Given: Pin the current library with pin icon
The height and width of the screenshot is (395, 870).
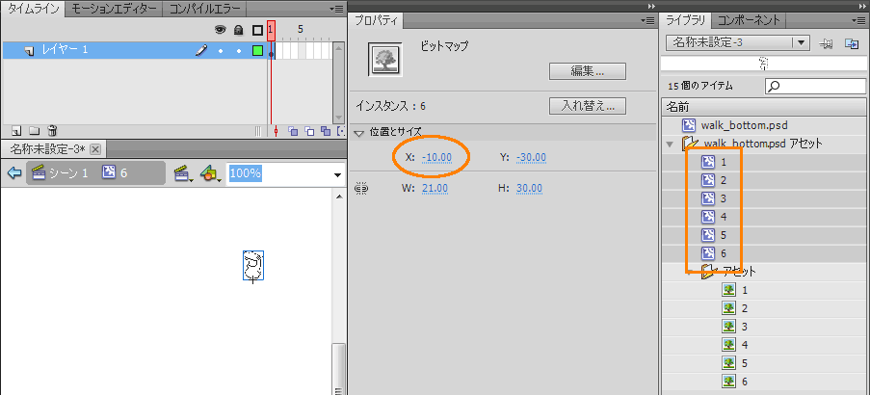Looking at the screenshot, I should pyautogui.click(x=827, y=43).
